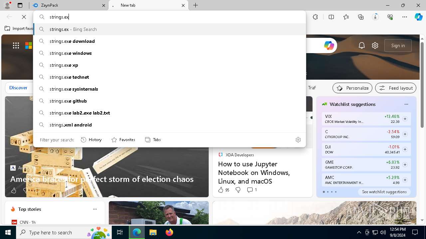Add DJI Dow to watchlist
This screenshot has width=426, height=239.
405,149
